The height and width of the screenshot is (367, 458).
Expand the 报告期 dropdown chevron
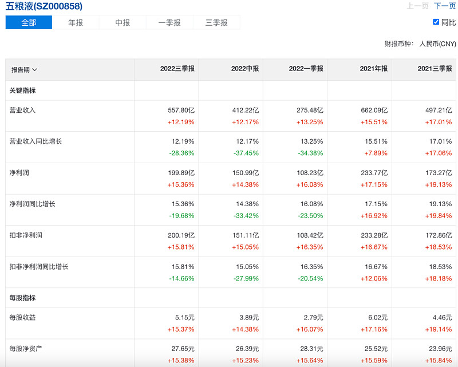tap(35, 70)
